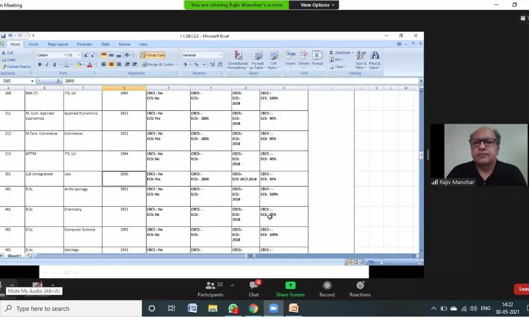This screenshot has height=317, width=529.
Task: Click the Conditional Formatting icon
Action: (237, 56)
